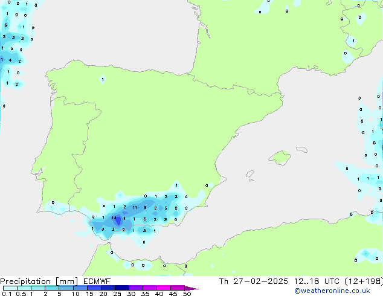Viewport: 383px width, 296px height.
Task: Select the 5–10 mm legend color swatch
Action: coord(66,288)
